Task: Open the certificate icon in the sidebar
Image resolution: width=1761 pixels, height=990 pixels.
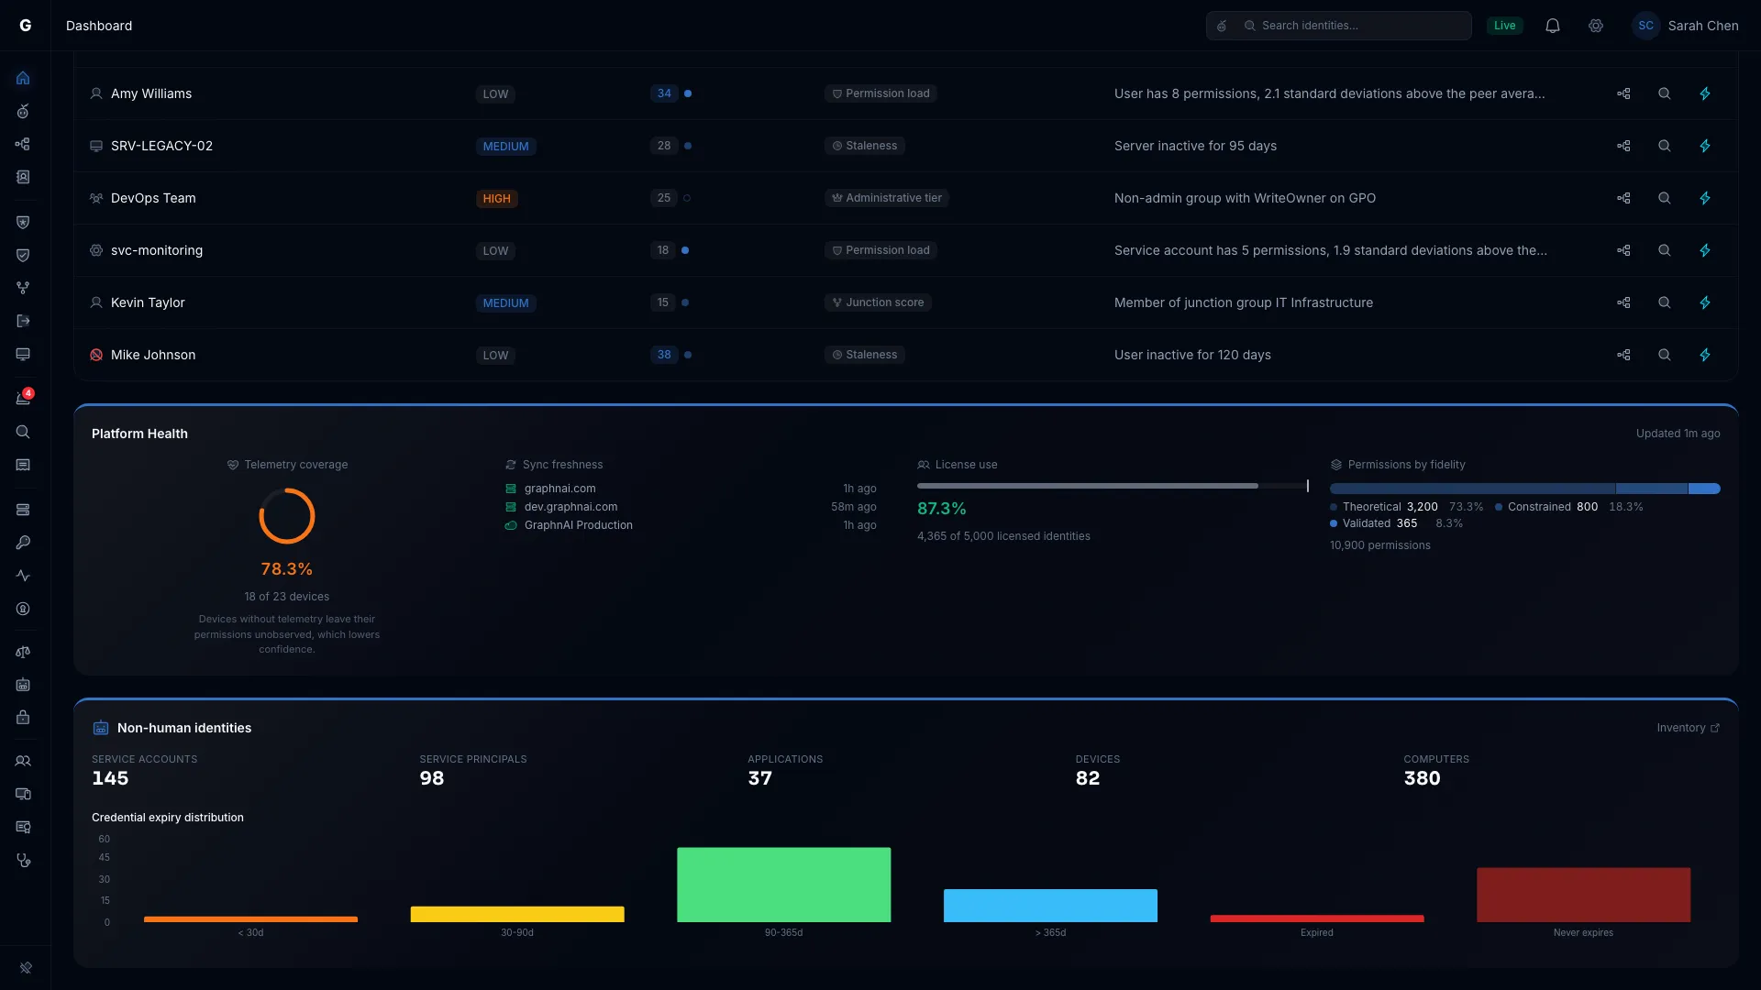Action: 23,827
